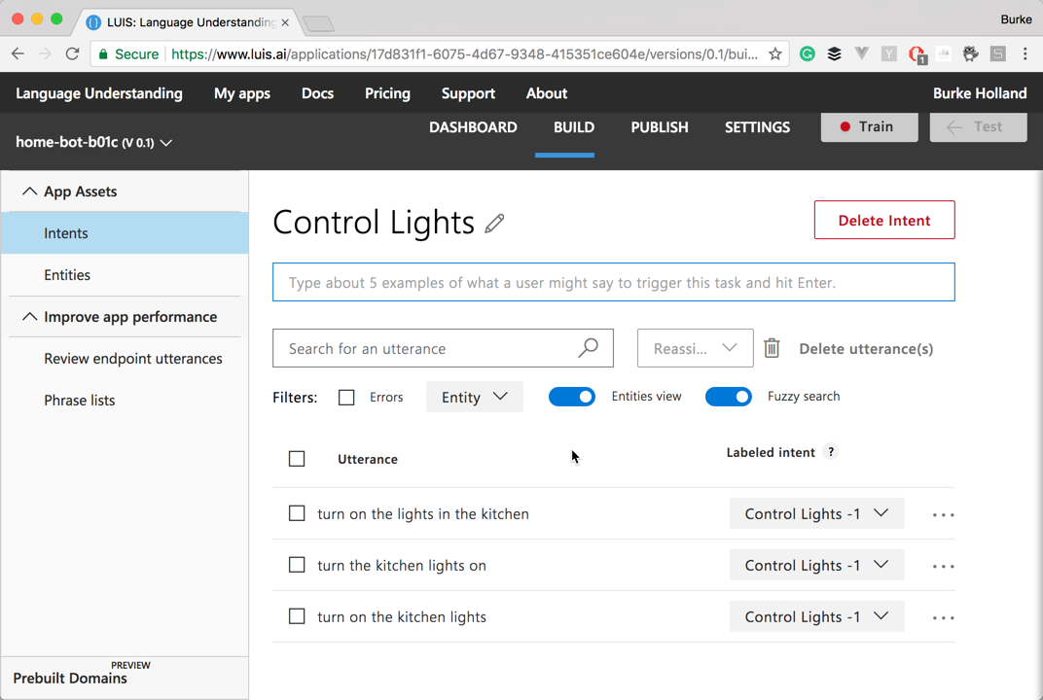Click the pencil icon to rename Control Lights
The width and height of the screenshot is (1043, 700).
click(494, 224)
